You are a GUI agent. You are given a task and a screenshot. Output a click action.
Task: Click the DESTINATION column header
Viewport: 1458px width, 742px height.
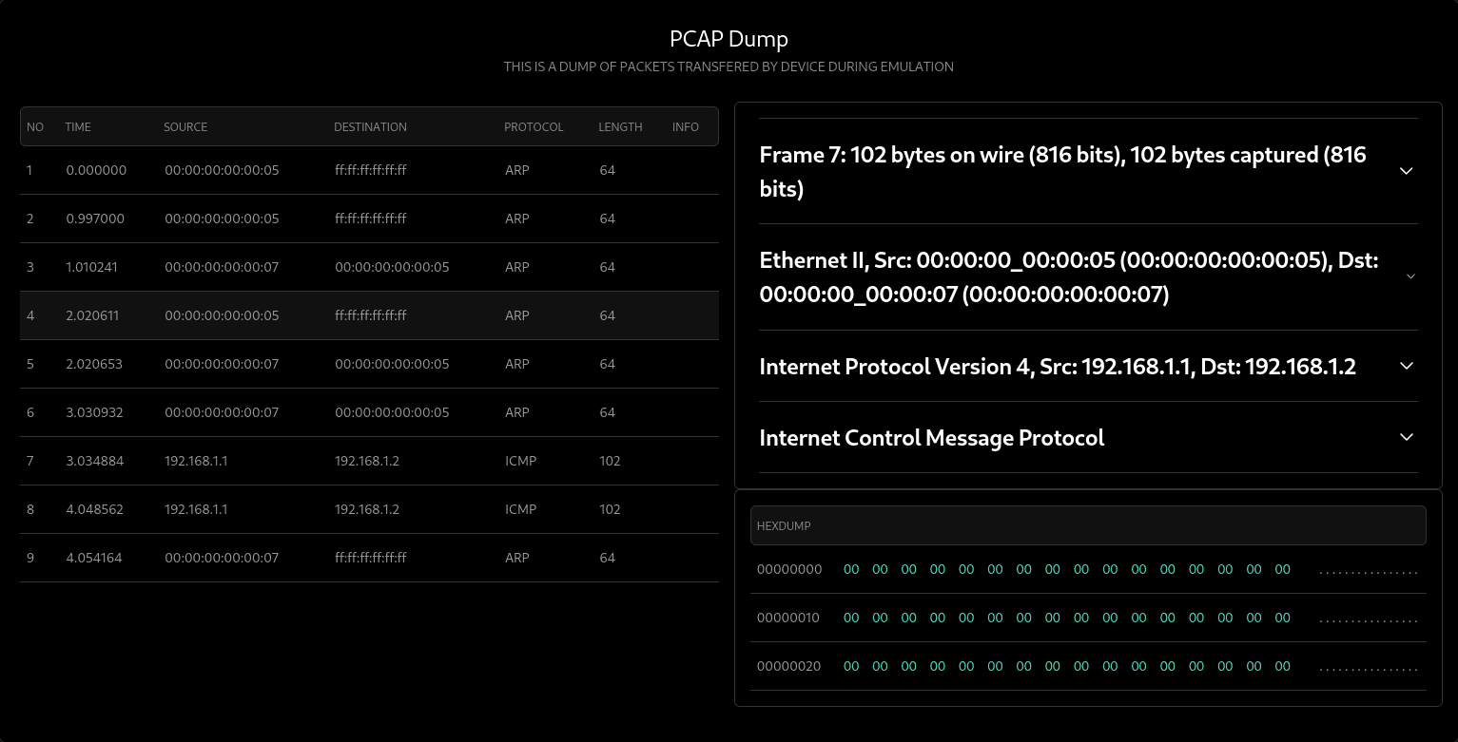[370, 126]
